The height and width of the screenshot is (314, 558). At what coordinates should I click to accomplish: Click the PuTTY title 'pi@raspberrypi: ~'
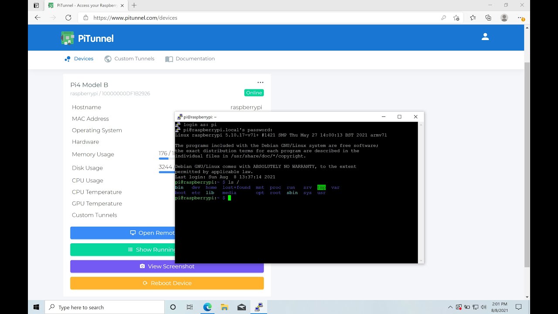point(200,117)
